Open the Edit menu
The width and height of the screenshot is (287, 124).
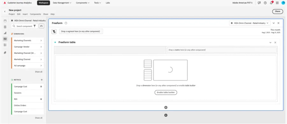point(19,14)
